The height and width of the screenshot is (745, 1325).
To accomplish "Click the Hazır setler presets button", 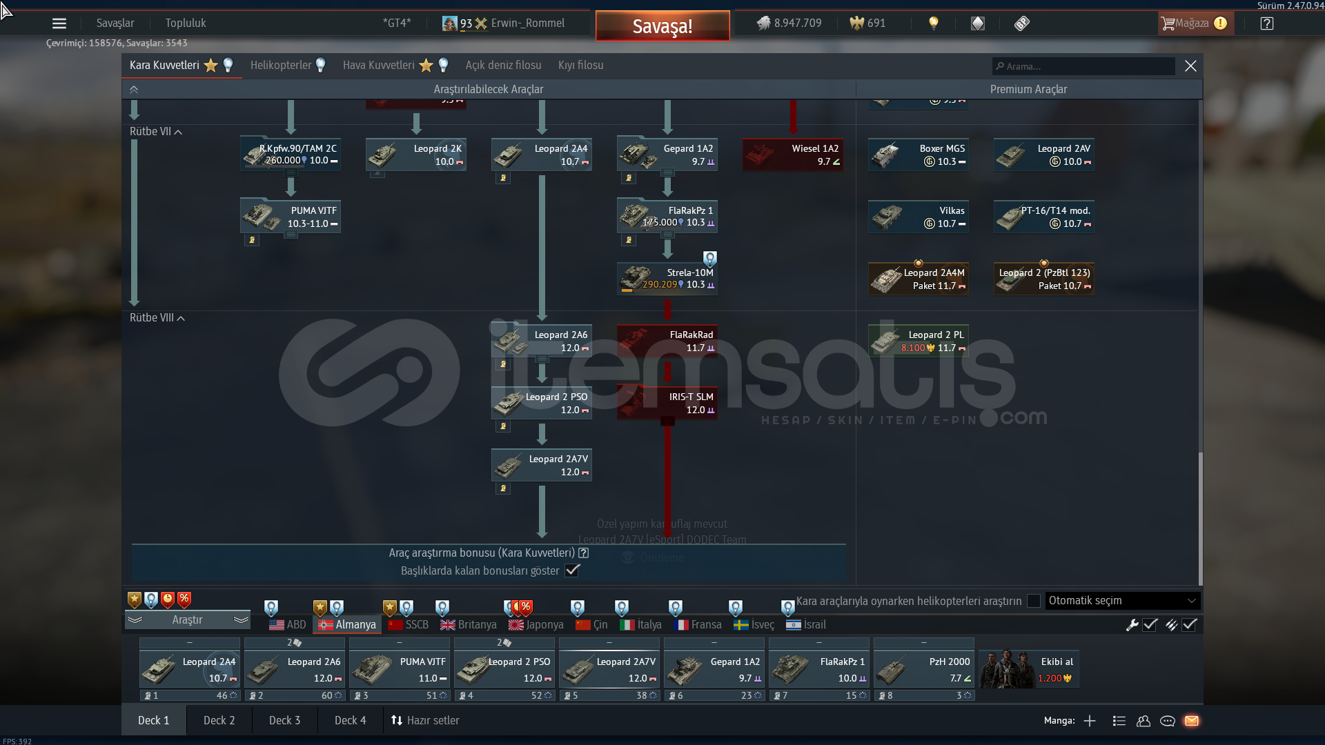I will point(425,720).
